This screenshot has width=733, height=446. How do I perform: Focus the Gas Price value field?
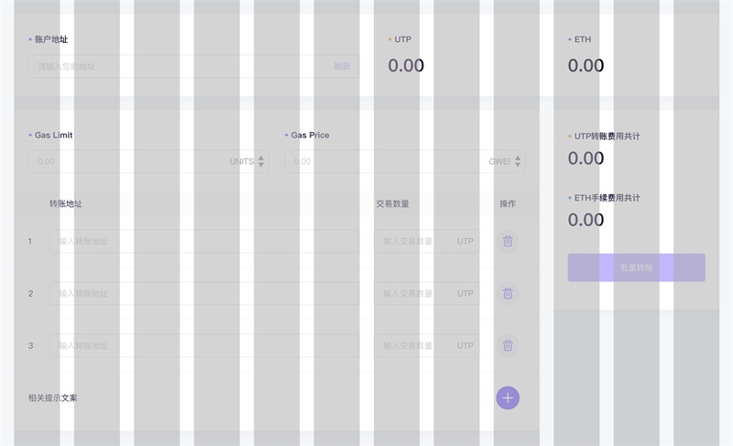click(x=405, y=161)
